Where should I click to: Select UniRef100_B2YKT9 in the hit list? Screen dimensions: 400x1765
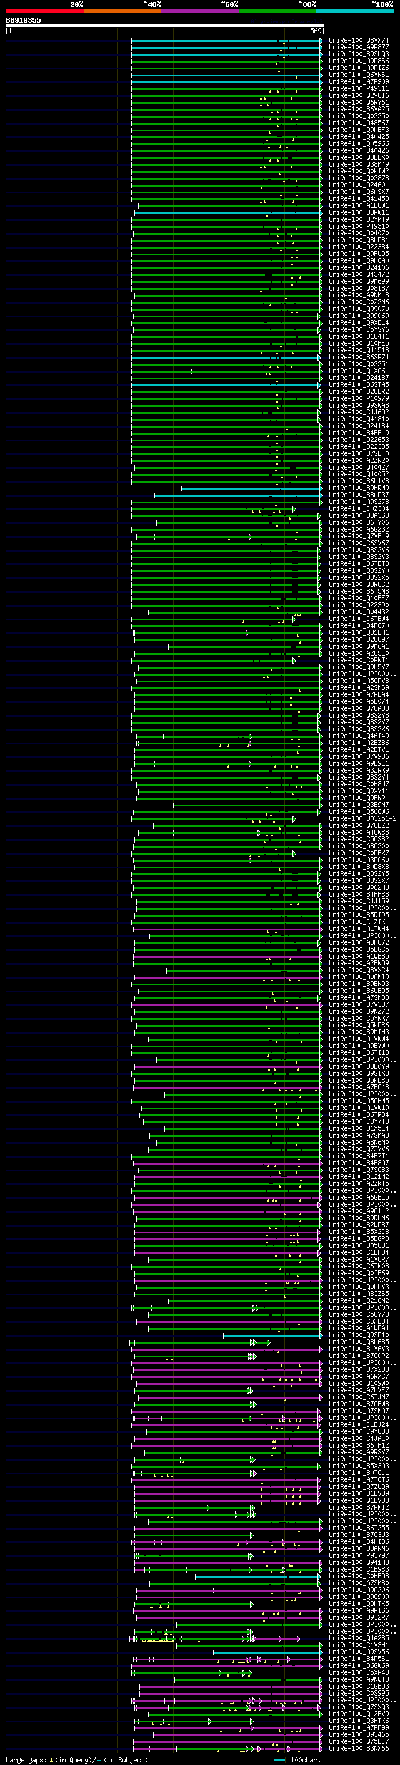(x=358, y=219)
